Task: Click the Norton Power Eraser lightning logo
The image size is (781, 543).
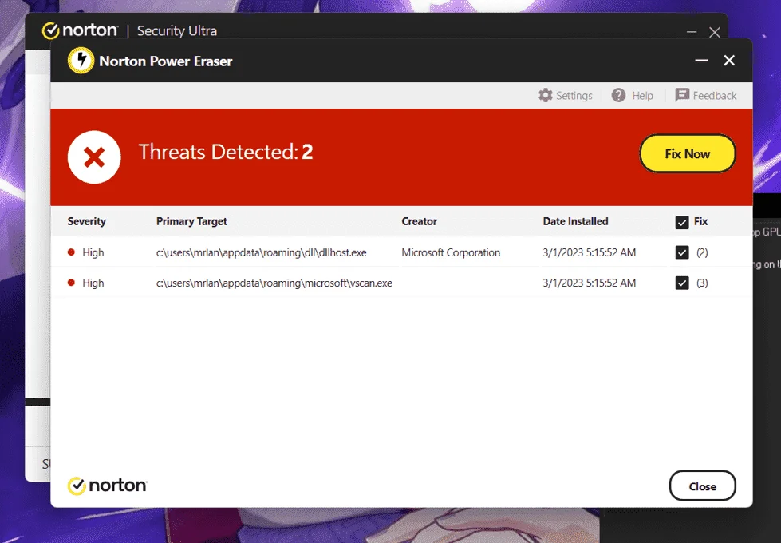Action: 81,61
